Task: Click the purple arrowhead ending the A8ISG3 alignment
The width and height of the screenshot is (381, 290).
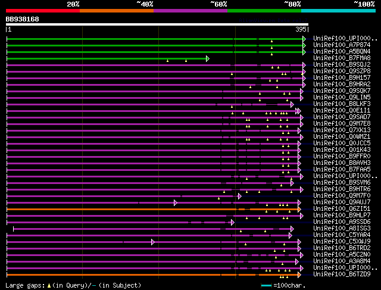Action: [292, 229]
